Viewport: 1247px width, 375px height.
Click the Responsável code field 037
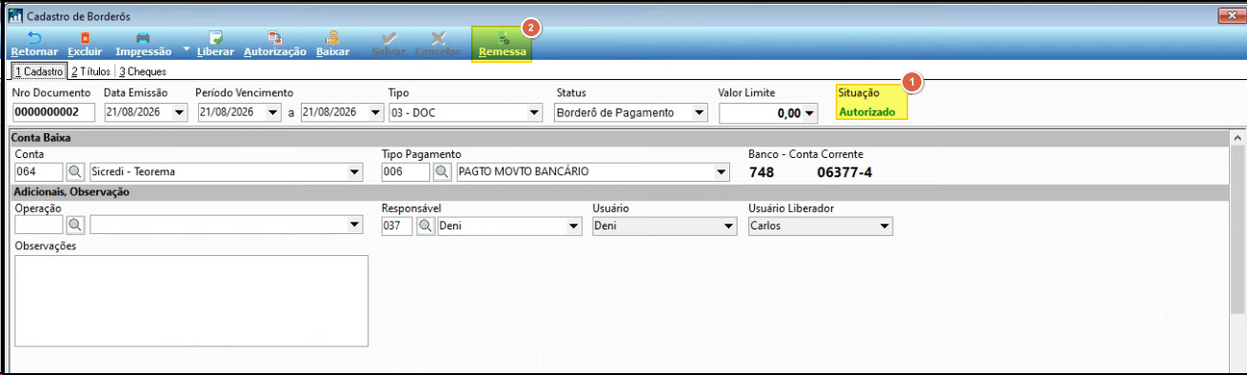[x=397, y=226]
